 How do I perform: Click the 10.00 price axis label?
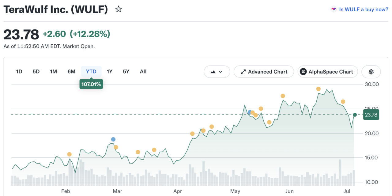pyautogui.click(x=371, y=182)
